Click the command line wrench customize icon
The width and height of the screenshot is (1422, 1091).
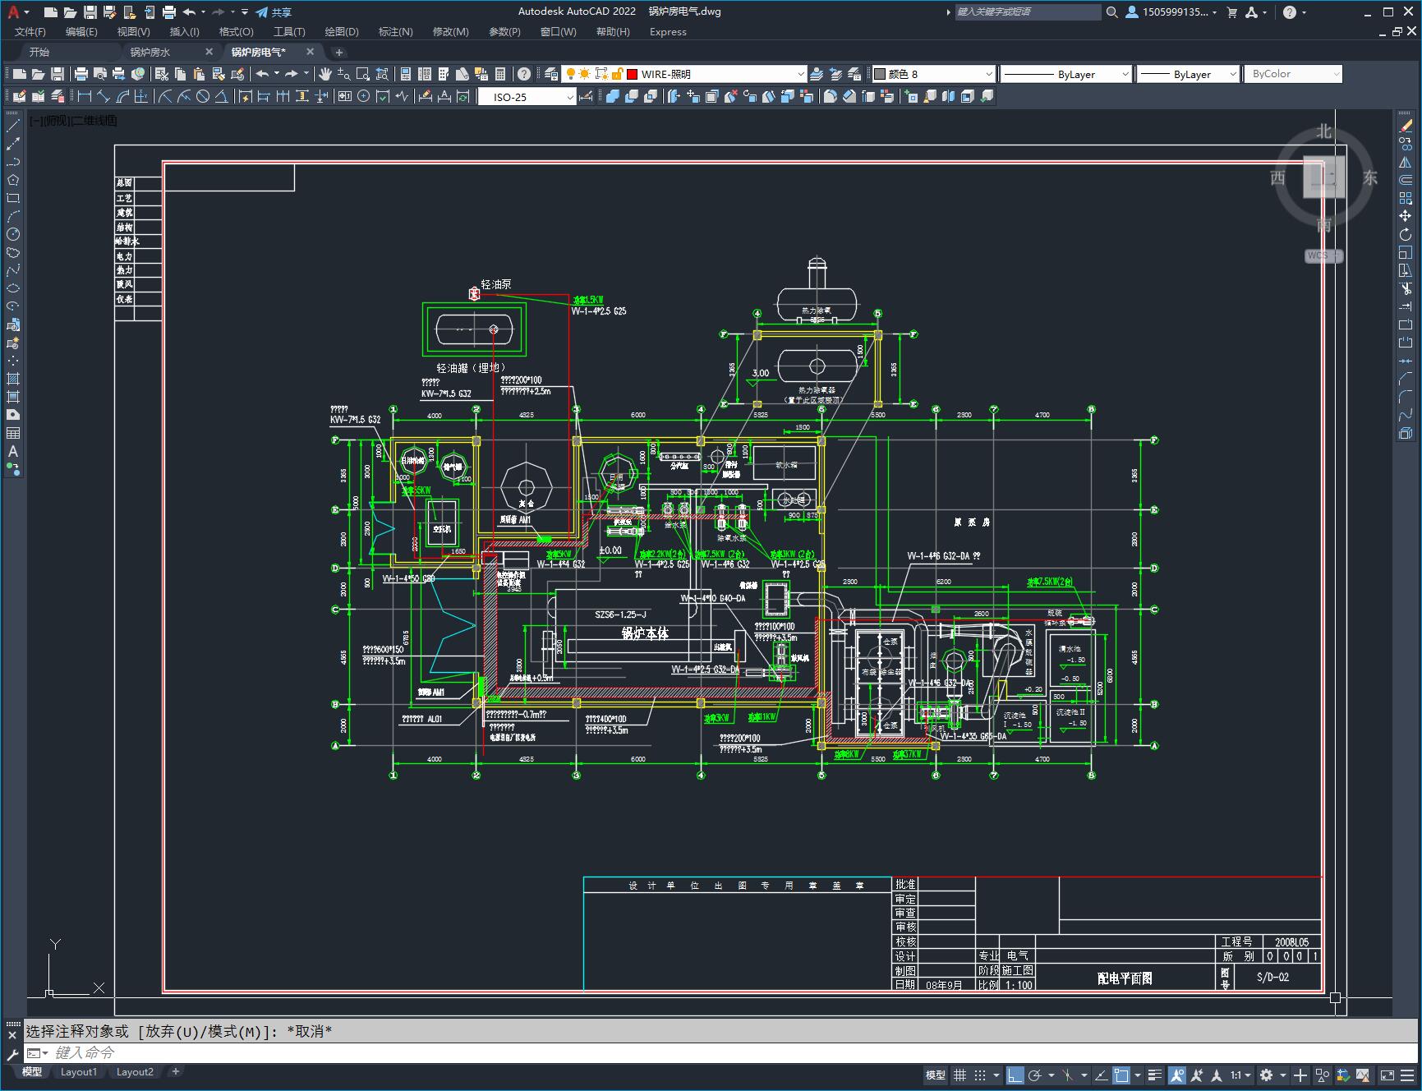click(x=12, y=1055)
